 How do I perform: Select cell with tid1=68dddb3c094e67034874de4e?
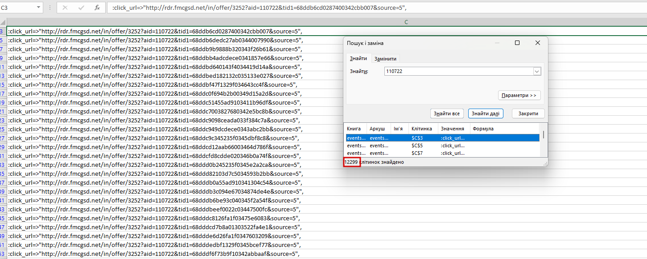tap(327, 191)
